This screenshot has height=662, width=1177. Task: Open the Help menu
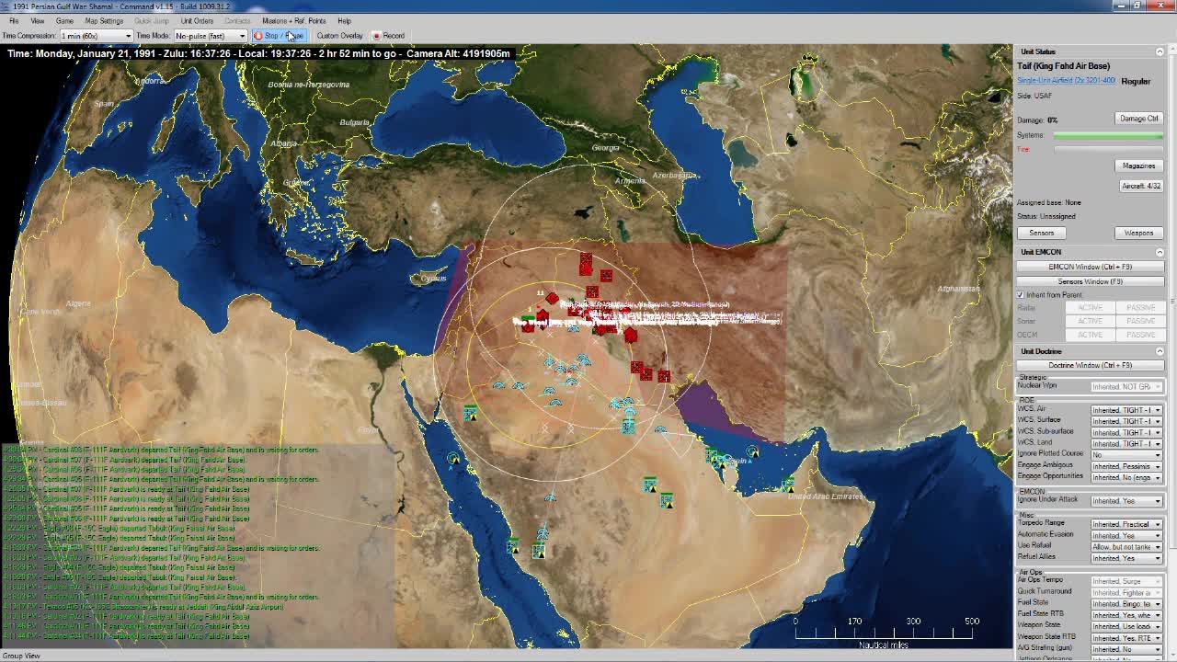(344, 20)
